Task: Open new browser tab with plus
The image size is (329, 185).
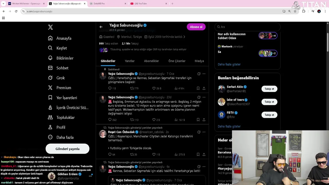Action: coord(172,4)
